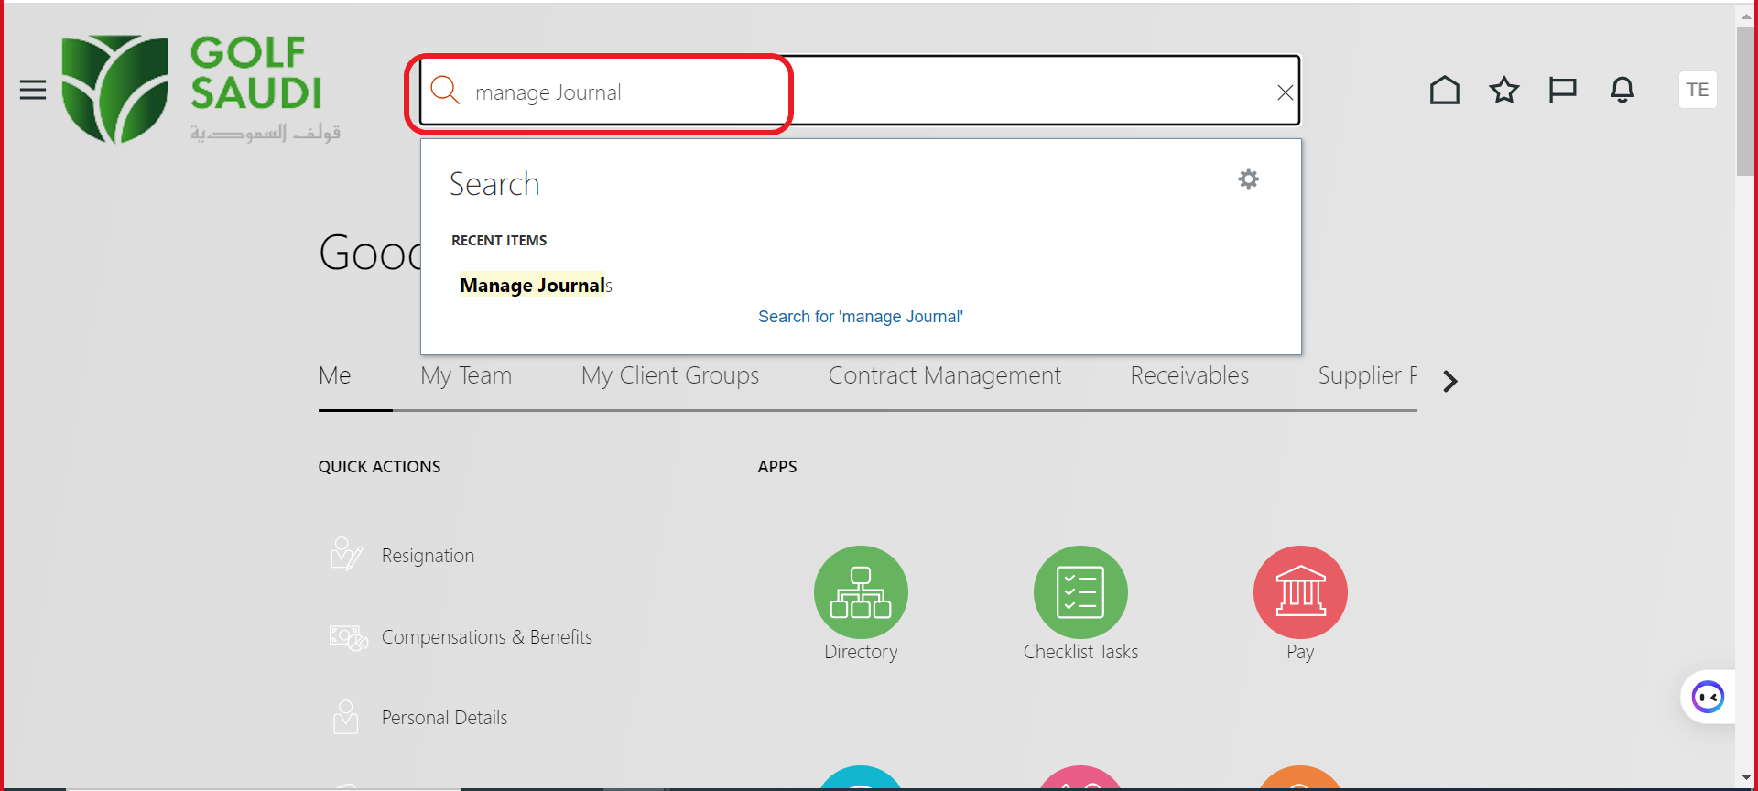Open the Resignation quick action link
This screenshot has width=1758, height=791.
pos(428,556)
